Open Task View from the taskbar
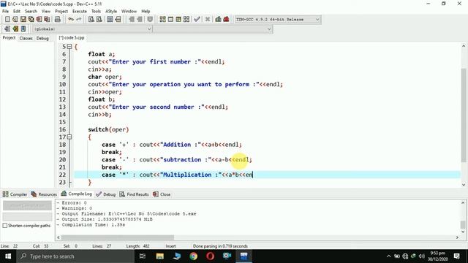This screenshot has height=263, width=468. pyautogui.click(x=143, y=256)
